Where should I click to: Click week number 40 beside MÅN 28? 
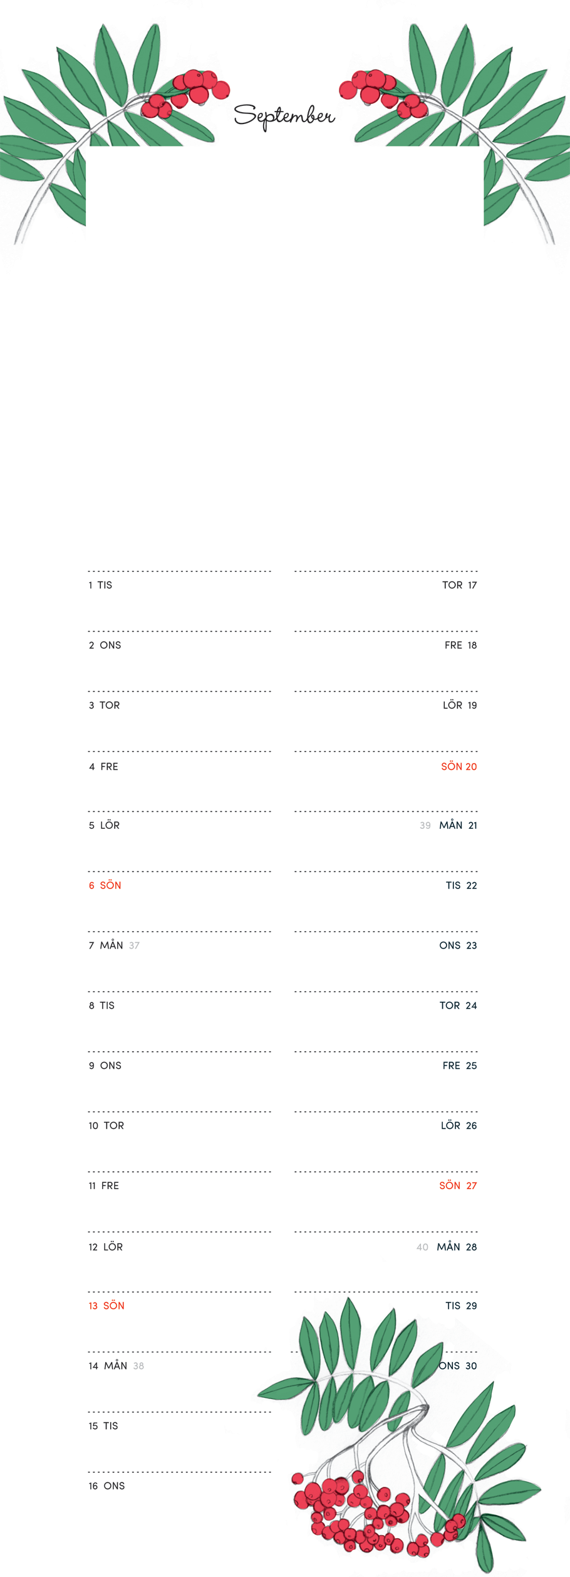click(423, 1247)
